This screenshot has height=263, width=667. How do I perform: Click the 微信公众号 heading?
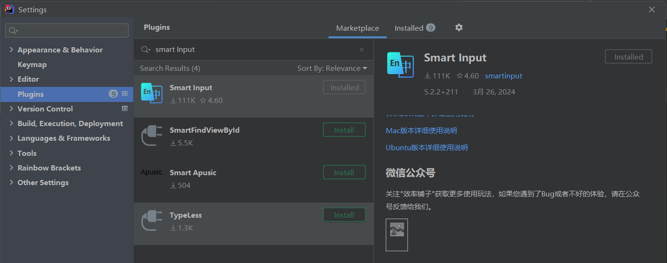(410, 172)
